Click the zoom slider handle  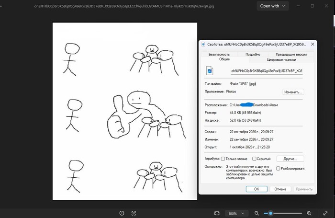coord(271,213)
